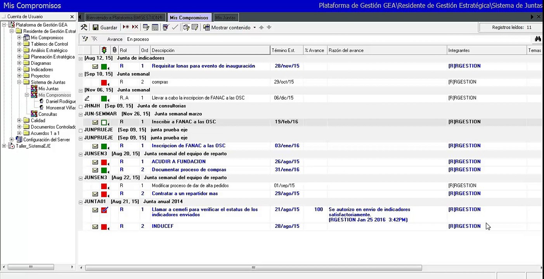Click the checked status box of Llamar a cemefi

104,210
